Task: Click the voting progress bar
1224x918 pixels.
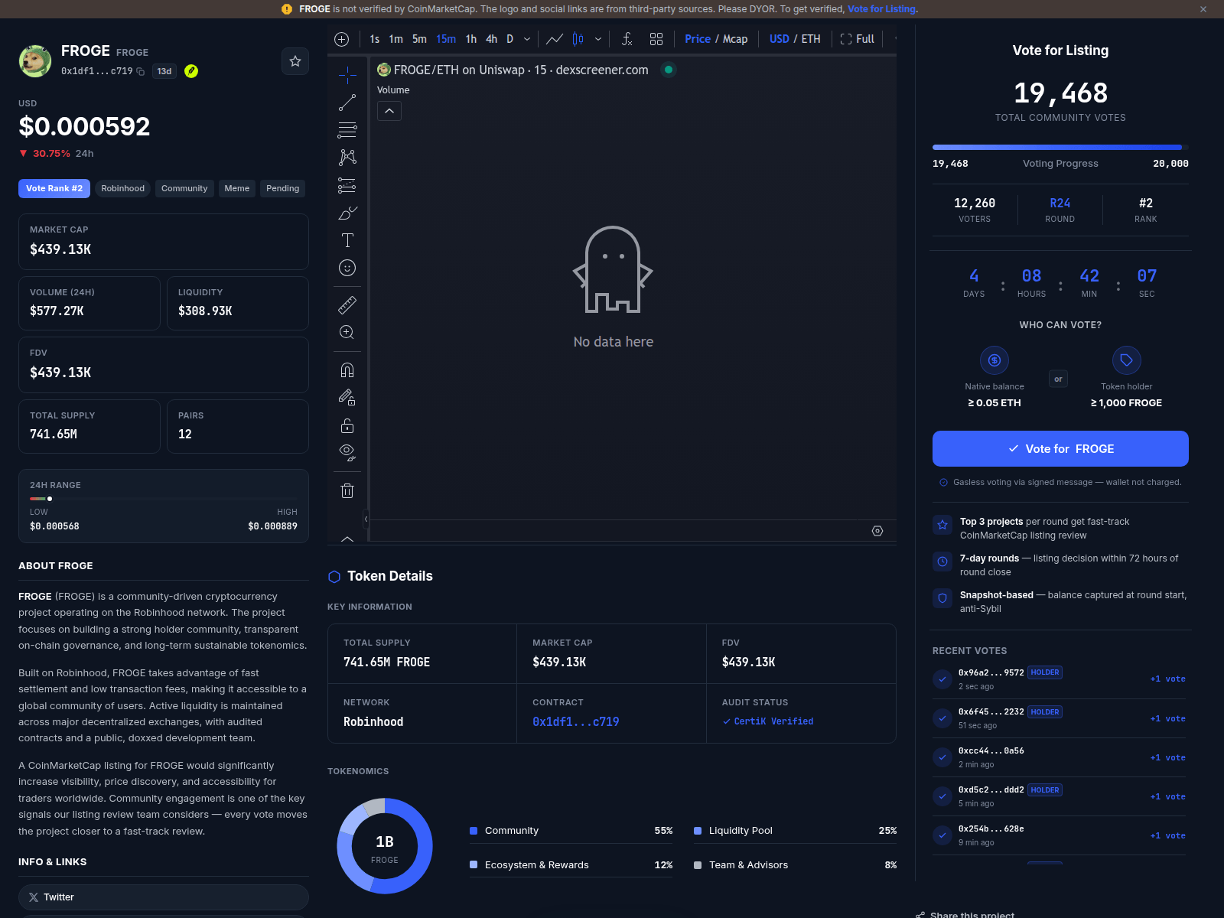Action: (x=1060, y=147)
